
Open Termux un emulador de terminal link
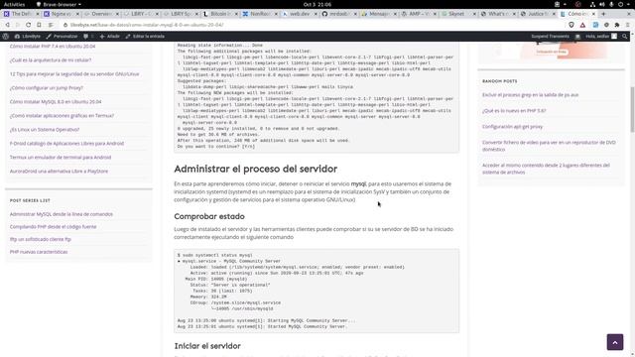click(61, 157)
